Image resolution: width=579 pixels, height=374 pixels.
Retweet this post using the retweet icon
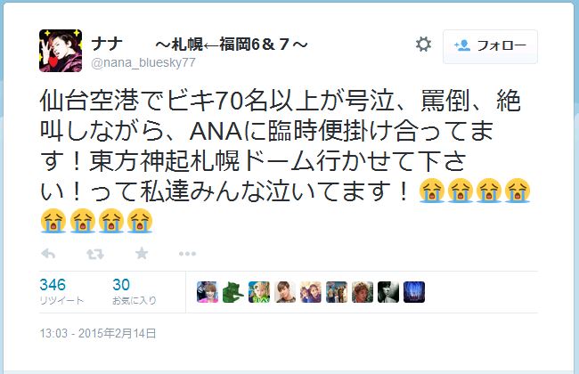pyautogui.click(x=95, y=254)
